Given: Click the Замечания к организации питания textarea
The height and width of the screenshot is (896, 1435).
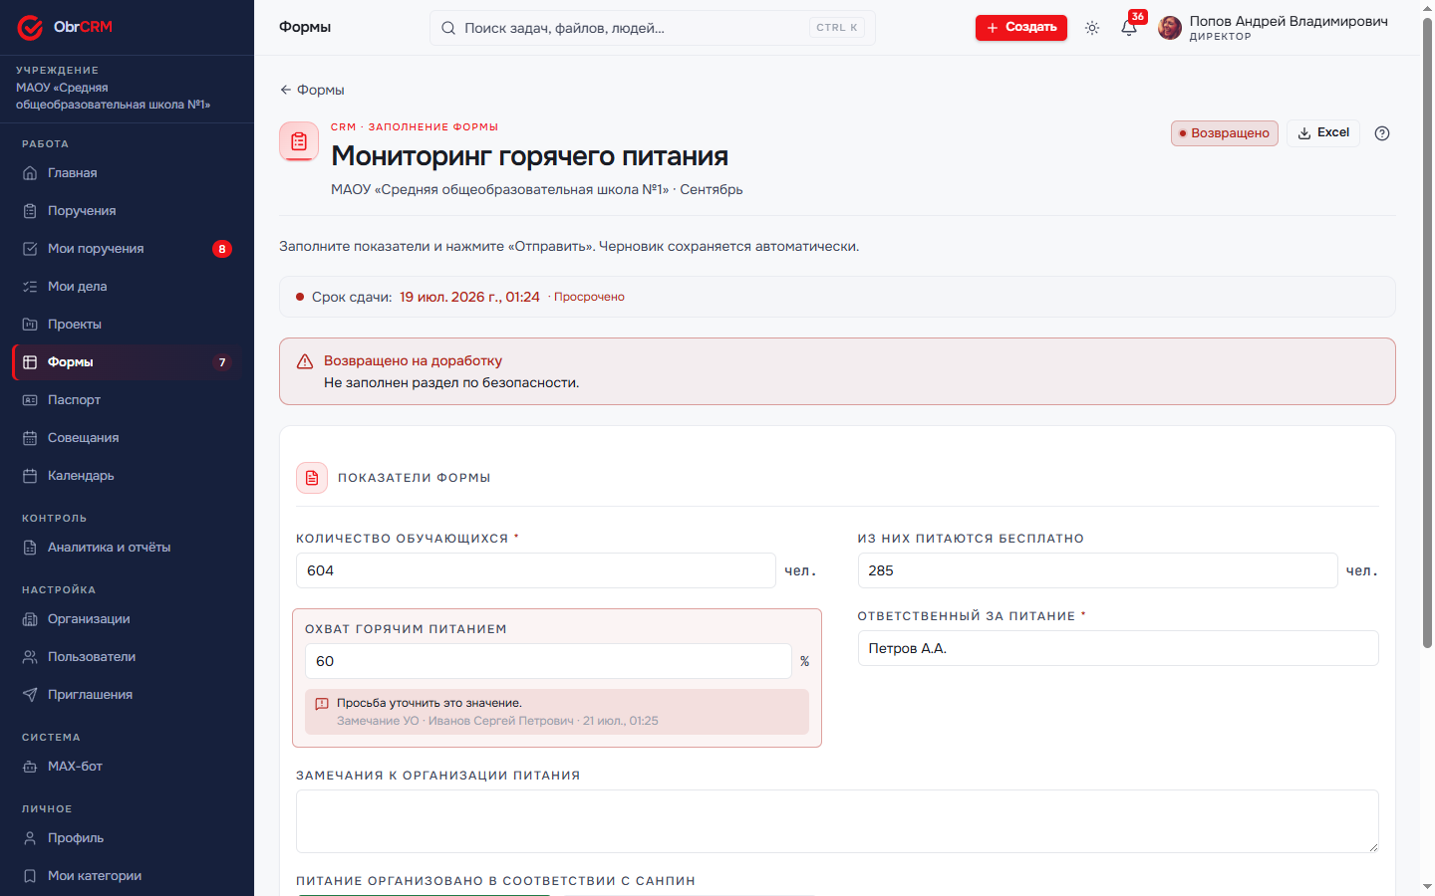Looking at the screenshot, I should click(x=837, y=821).
